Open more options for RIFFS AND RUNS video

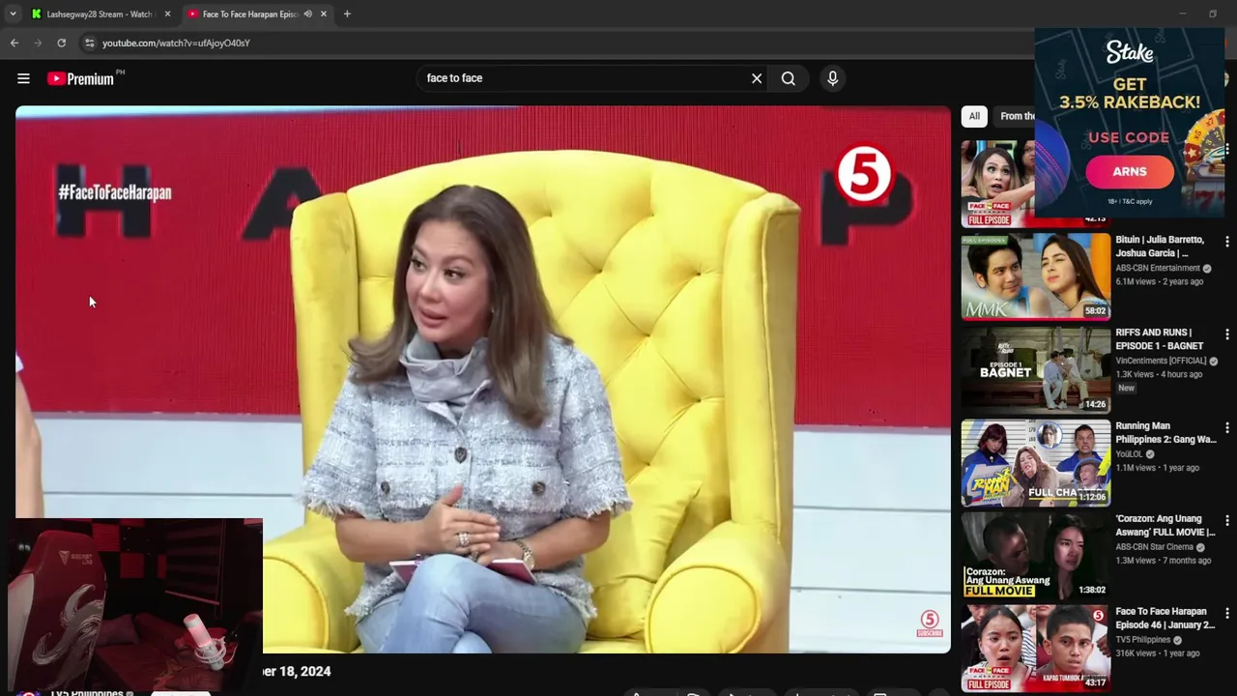[1226, 333]
